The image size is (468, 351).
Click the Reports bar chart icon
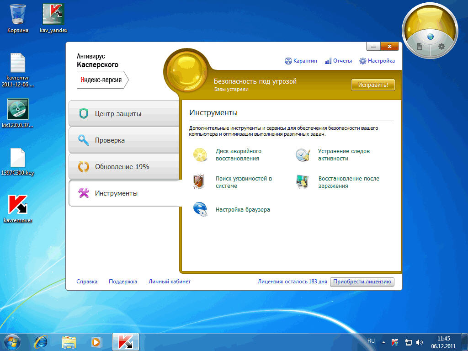click(328, 61)
